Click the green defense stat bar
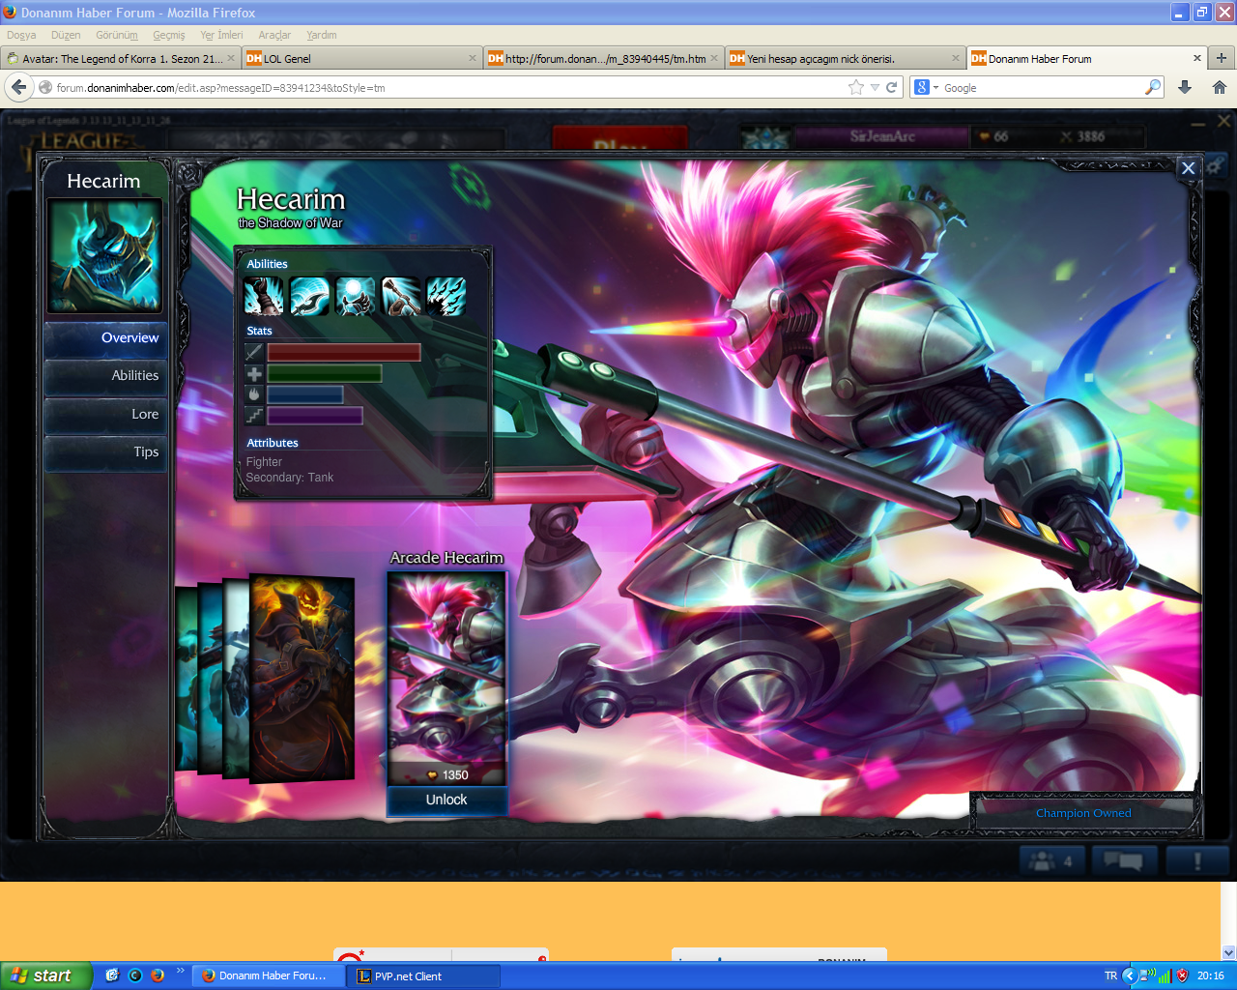1237x990 pixels. pyautogui.click(x=325, y=374)
